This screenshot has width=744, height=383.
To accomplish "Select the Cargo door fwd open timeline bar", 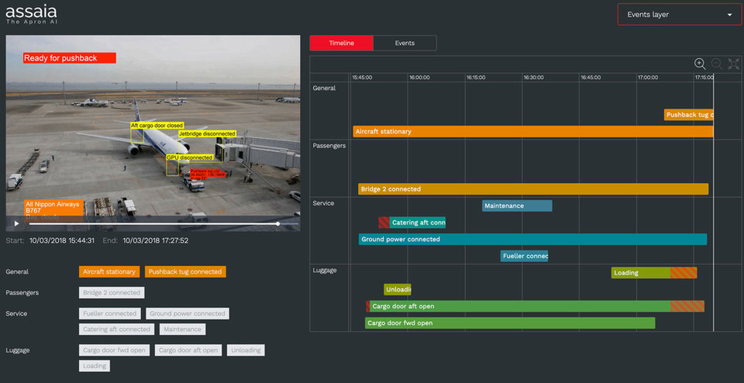I will 509,323.
